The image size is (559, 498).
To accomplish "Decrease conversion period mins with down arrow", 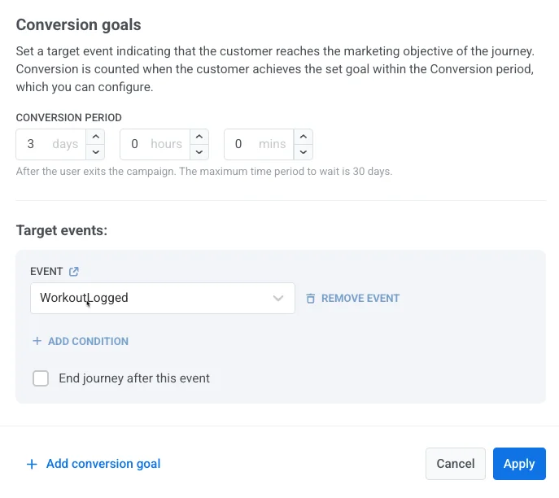I will 304,152.
